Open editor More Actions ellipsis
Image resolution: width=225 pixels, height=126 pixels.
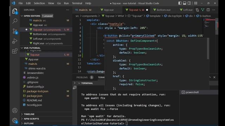pos(213,10)
